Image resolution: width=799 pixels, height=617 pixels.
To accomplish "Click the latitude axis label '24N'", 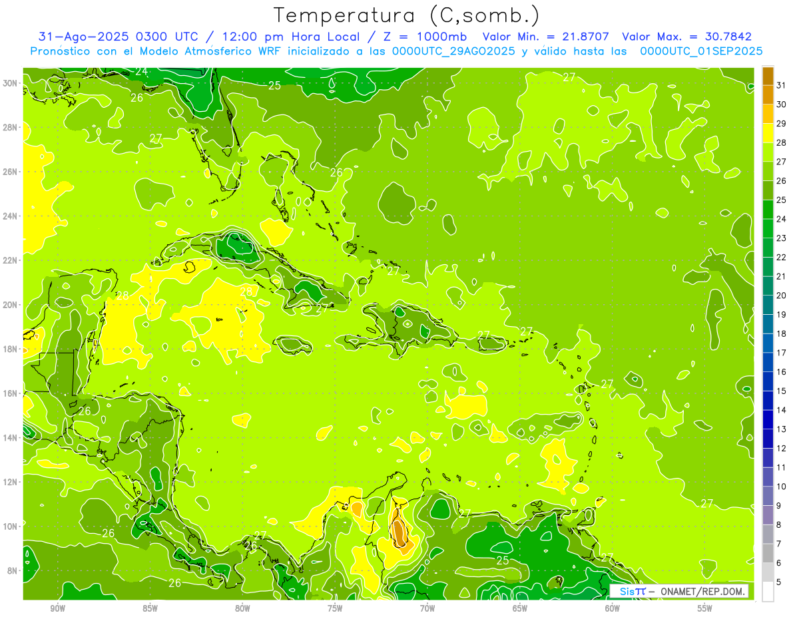I will 10,216.
